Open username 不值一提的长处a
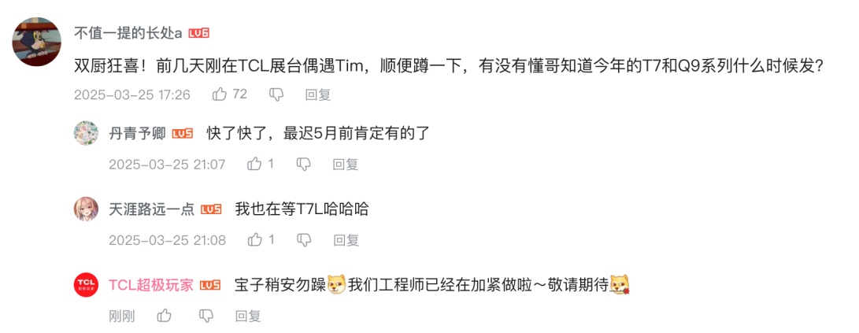This screenshot has width=859, height=333. point(128,33)
